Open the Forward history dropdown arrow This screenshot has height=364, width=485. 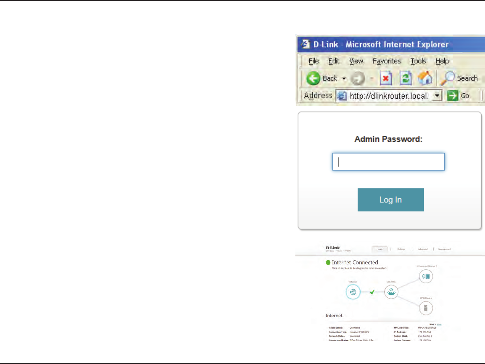372,79
